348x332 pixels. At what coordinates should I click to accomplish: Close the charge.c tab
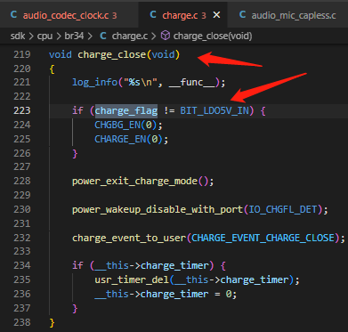217,15
